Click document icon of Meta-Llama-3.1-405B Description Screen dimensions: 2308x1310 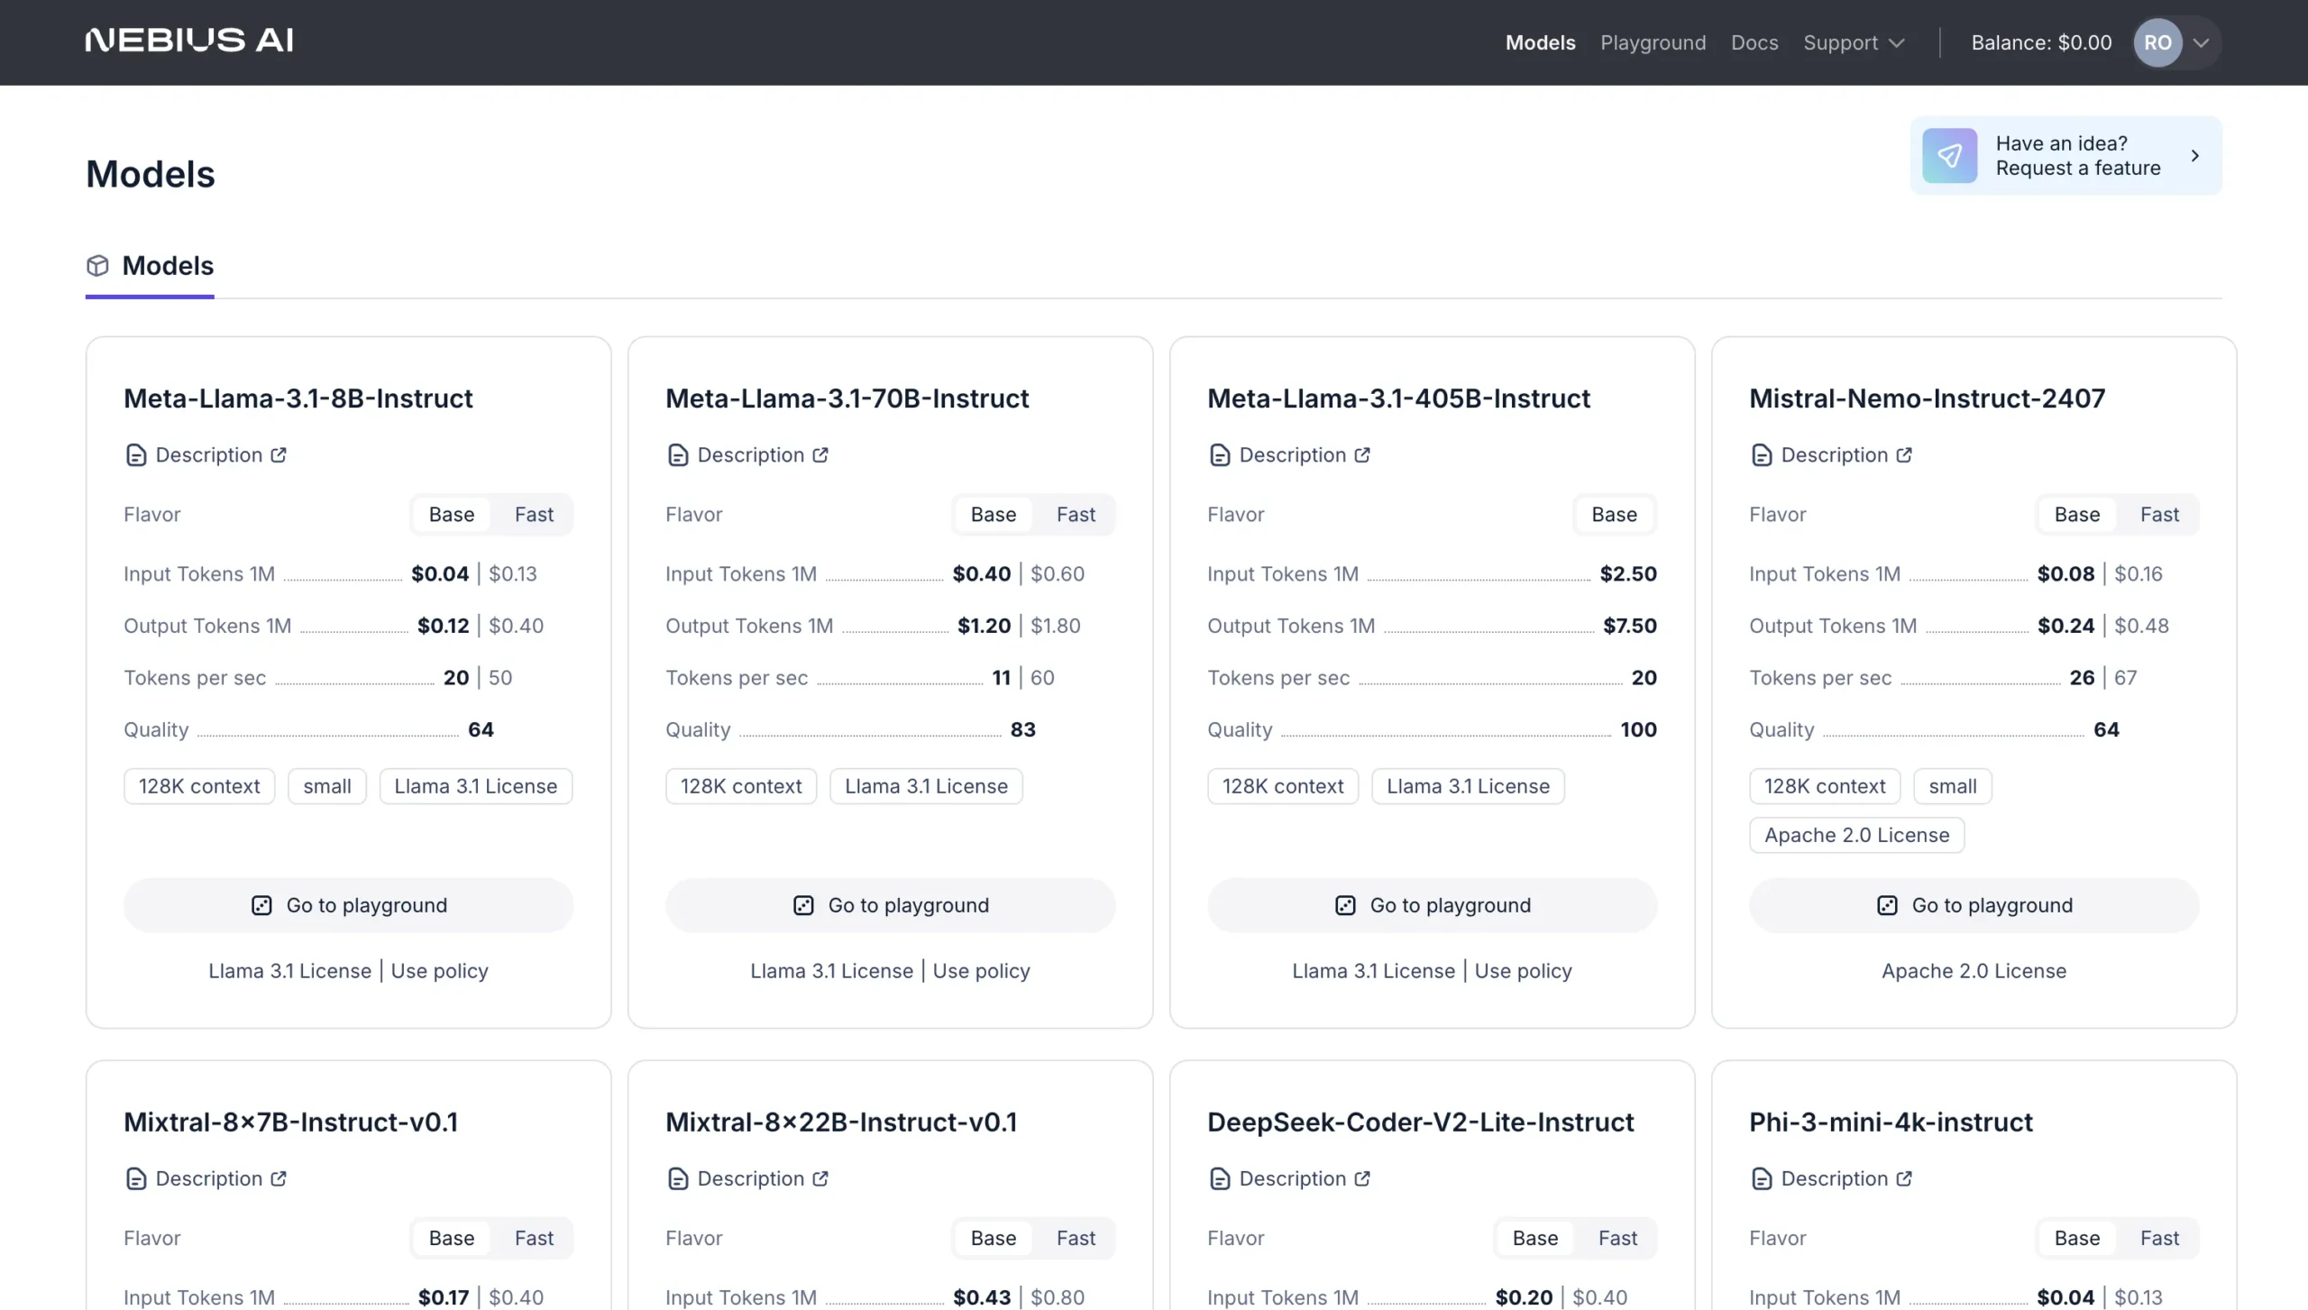point(1219,455)
